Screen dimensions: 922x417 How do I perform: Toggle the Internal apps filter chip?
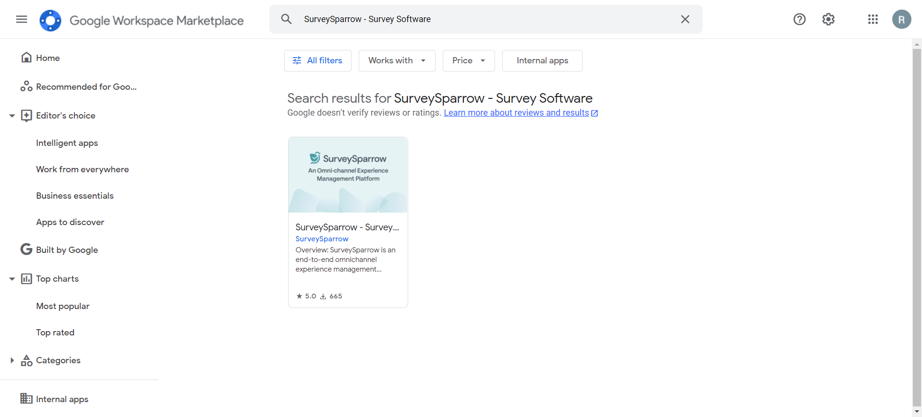coord(542,60)
